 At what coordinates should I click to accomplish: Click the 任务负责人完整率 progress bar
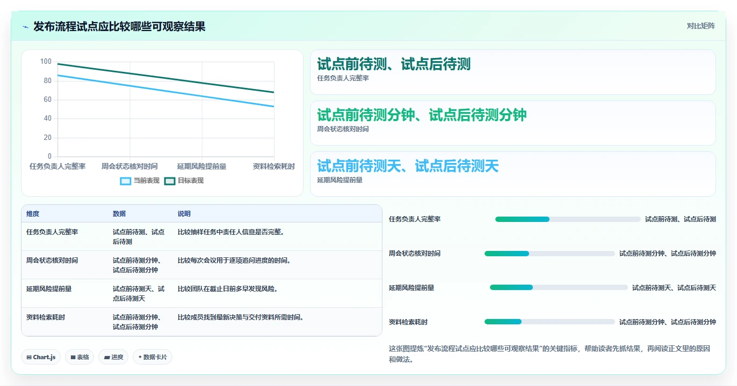568,219
